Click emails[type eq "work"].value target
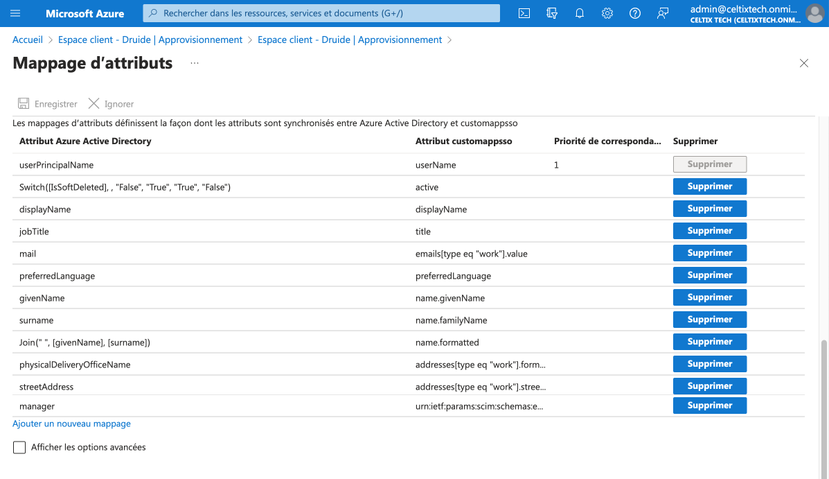 pos(472,254)
